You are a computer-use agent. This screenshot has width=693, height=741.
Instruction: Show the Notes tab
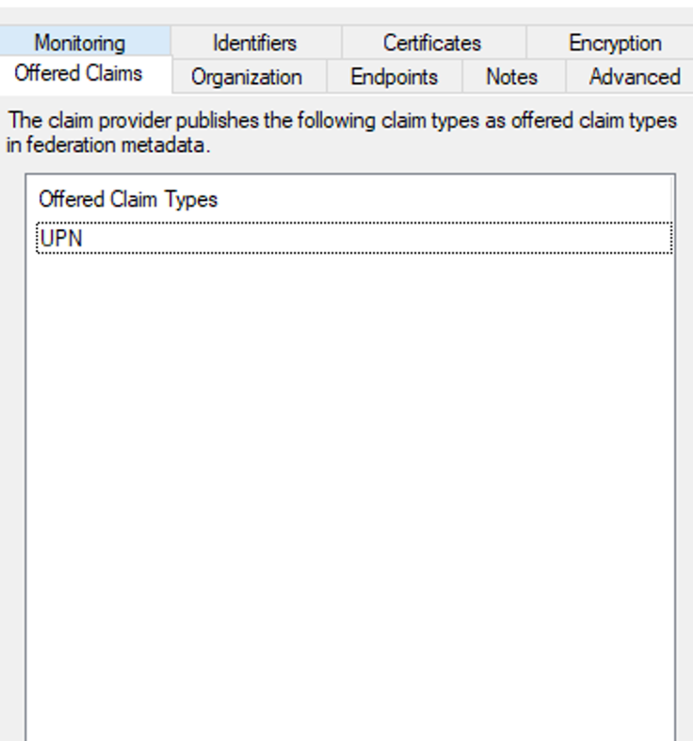[x=512, y=77]
